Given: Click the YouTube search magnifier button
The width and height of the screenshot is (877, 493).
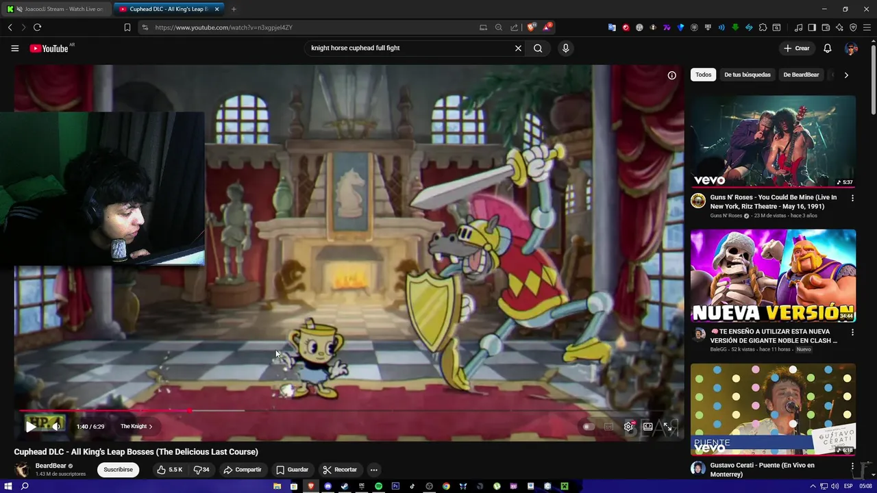Looking at the screenshot, I should tap(538, 48).
